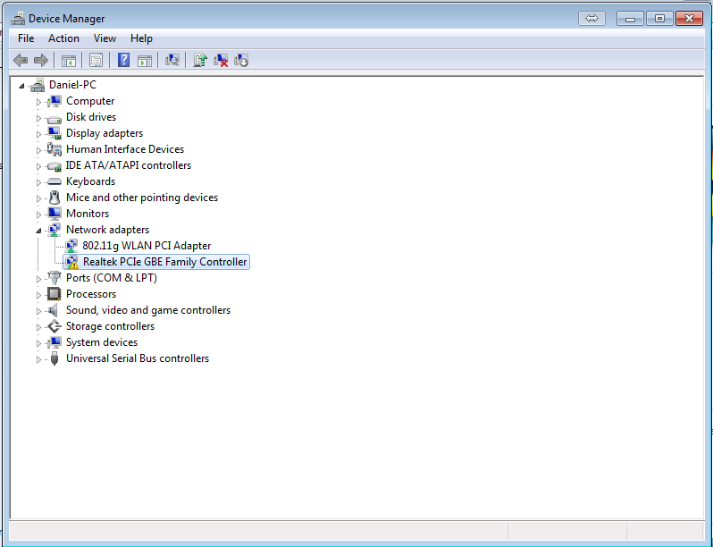
Task: Toggle the console tree toolbar icon
Action: 69,60
